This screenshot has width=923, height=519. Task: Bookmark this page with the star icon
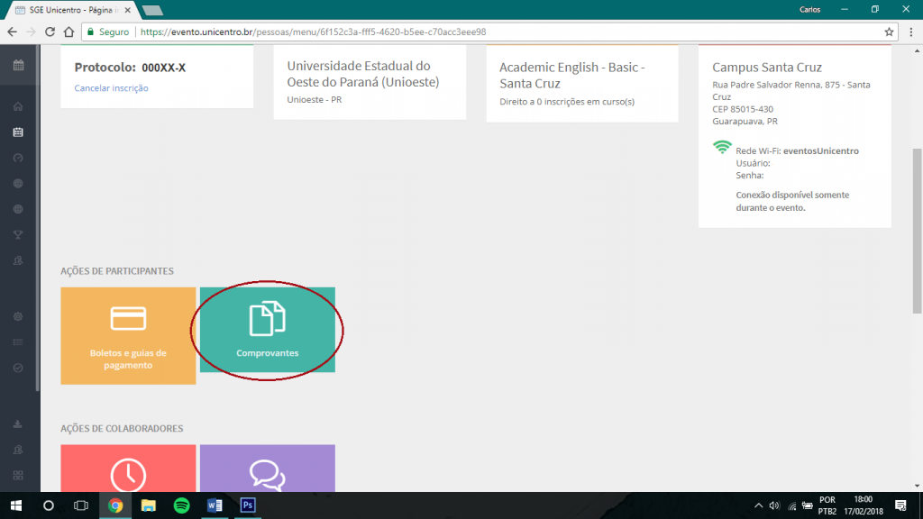(889, 32)
